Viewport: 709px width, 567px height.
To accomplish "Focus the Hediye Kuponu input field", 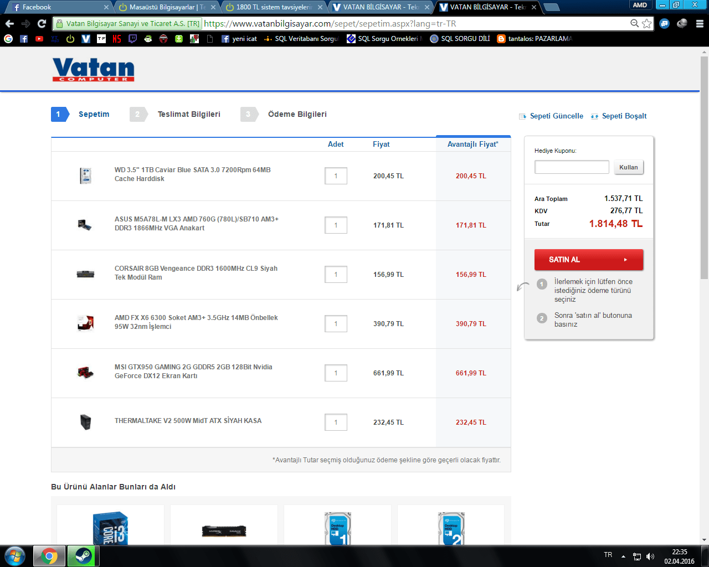I will coord(572,167).
